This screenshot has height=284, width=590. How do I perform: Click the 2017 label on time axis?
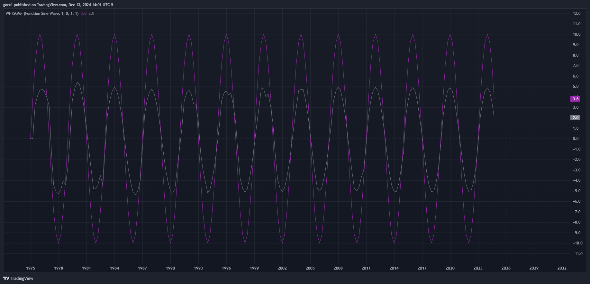pyautogui.click(x=422, y=268)
